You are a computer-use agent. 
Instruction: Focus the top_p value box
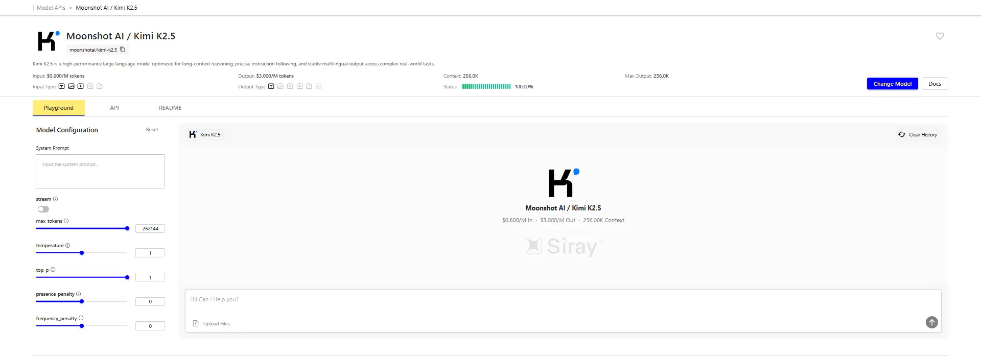click(150, 277)
